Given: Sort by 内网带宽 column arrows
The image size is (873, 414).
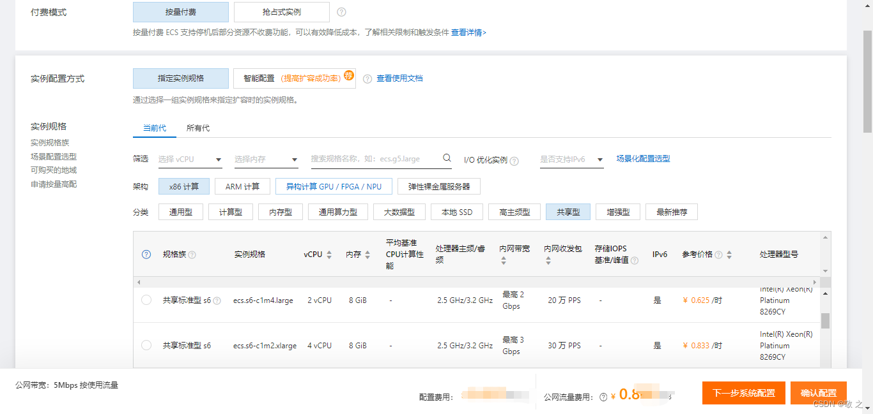Looking at the screenshot, I should coord(504,261).
